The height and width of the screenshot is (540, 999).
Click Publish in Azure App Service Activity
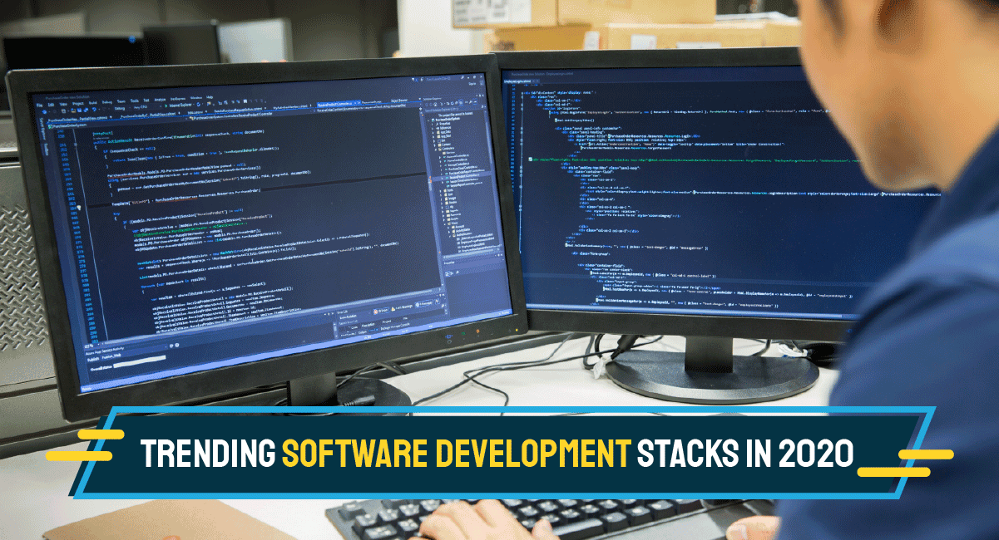93,359
